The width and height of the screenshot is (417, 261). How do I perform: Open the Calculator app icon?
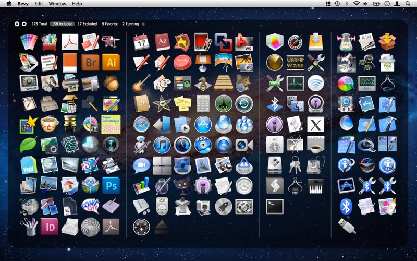click(x=203, y=103)
